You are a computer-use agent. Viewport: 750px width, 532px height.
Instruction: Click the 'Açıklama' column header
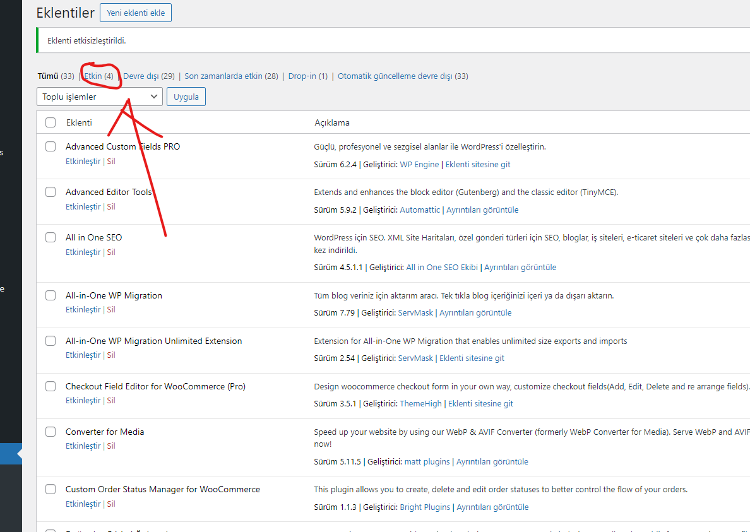point(332,122)
